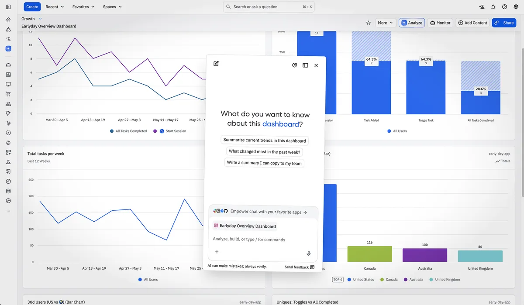Screen dimensions: 524x305
Task: Expand the Growth breadcrumb dropdown
Action: click(x=32, y=19)
